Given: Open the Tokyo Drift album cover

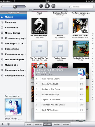Looking at the screenshot, I should (81, 26).
